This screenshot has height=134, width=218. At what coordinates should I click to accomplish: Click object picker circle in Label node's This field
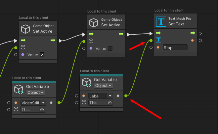click(x=110, y=103)
